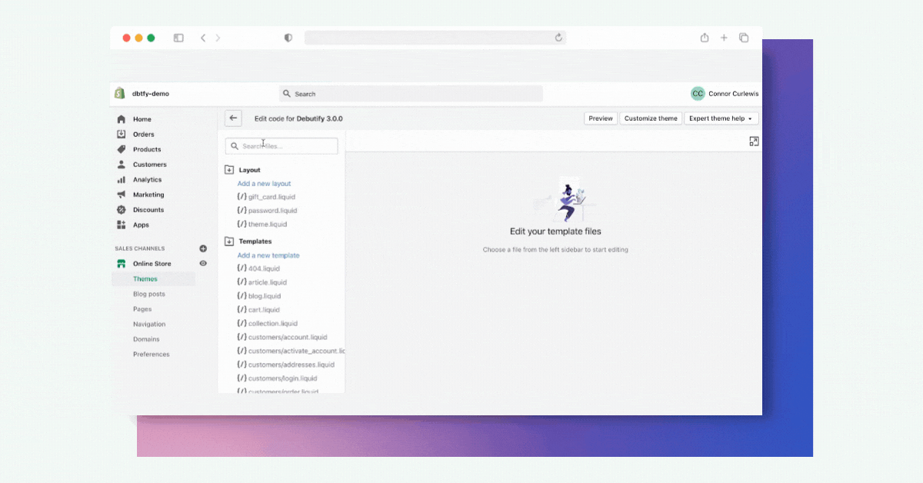
Task: Open Expert theme help dropdown
Action: coord(721,118)
